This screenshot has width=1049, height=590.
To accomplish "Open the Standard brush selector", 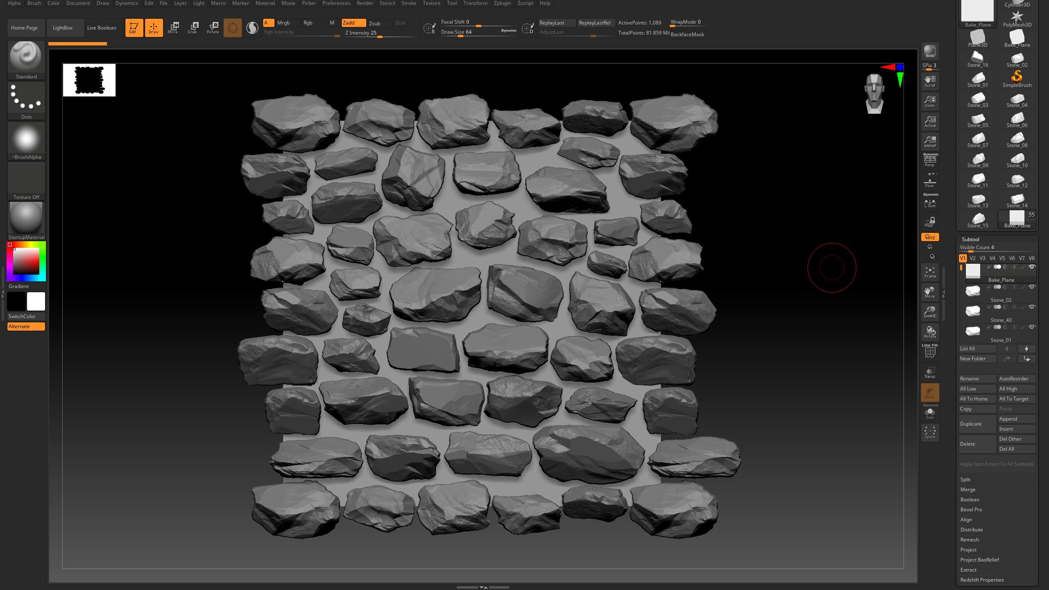I will (x=26, y=60).
